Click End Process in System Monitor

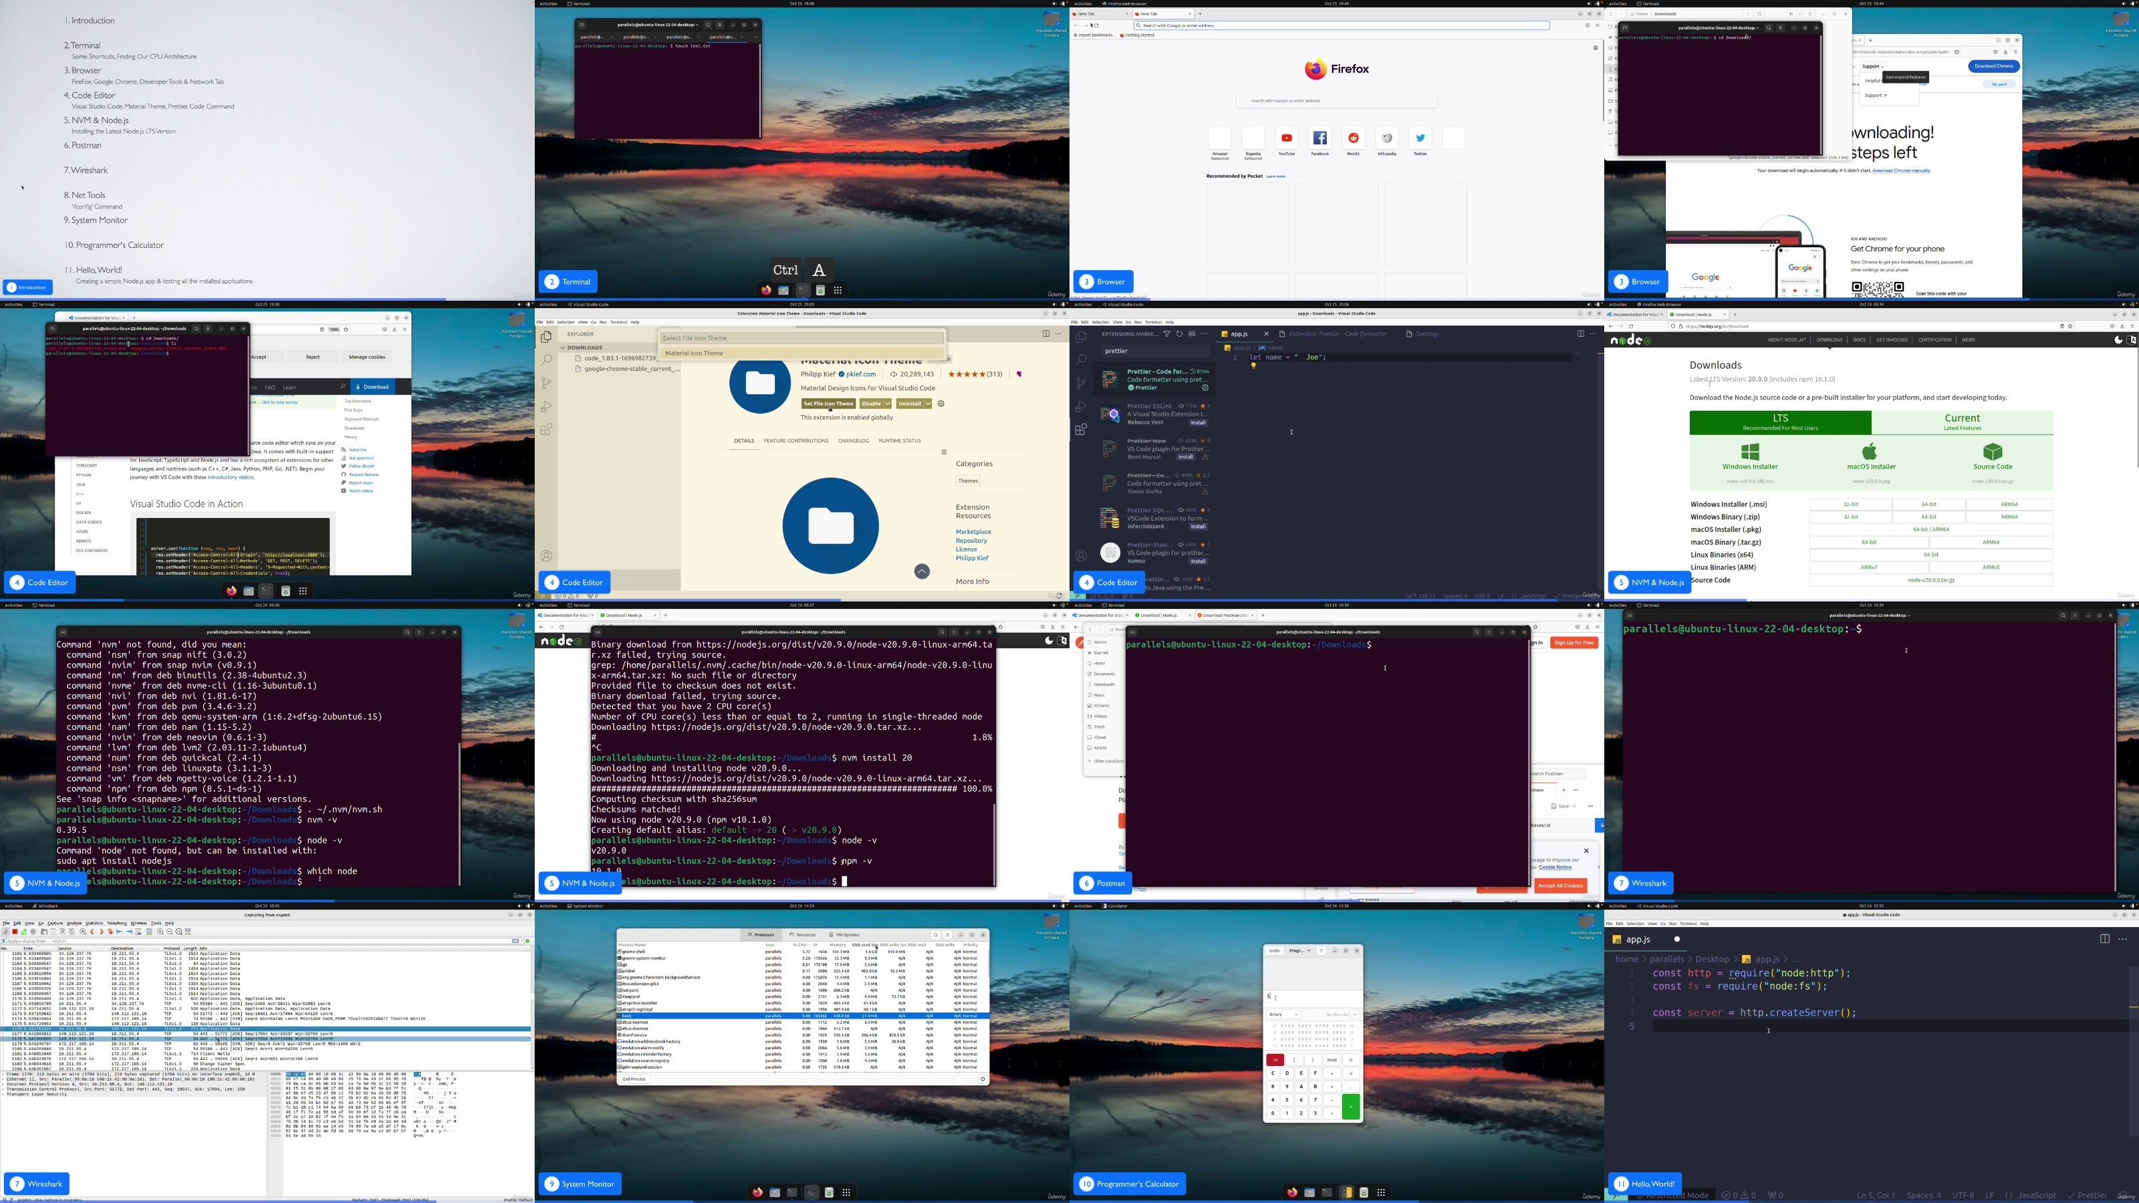[x=634, y=1079]
